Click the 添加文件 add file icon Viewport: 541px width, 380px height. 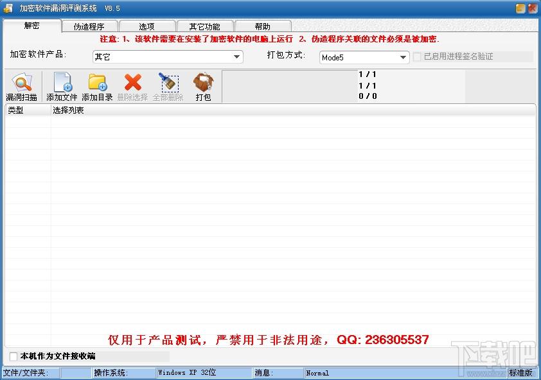pos(62,87)
